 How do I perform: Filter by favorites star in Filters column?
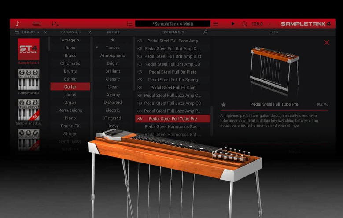[x=113, y=40]
